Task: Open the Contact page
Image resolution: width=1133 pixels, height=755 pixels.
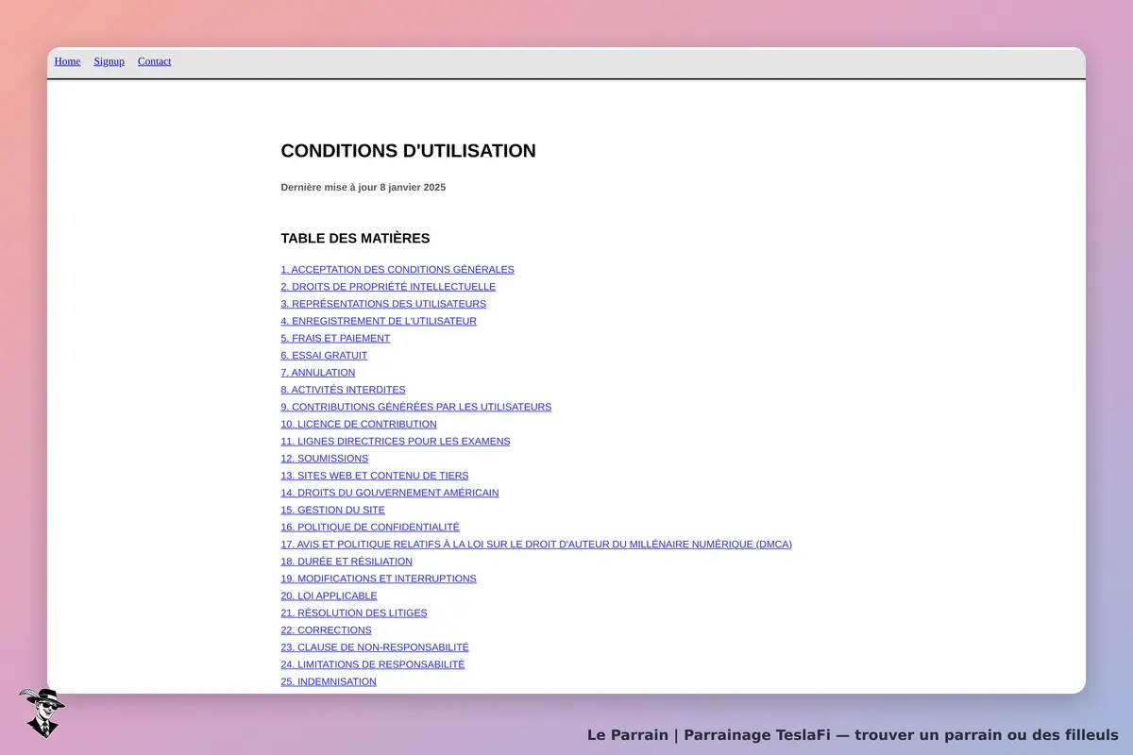Action: (154, 61)
